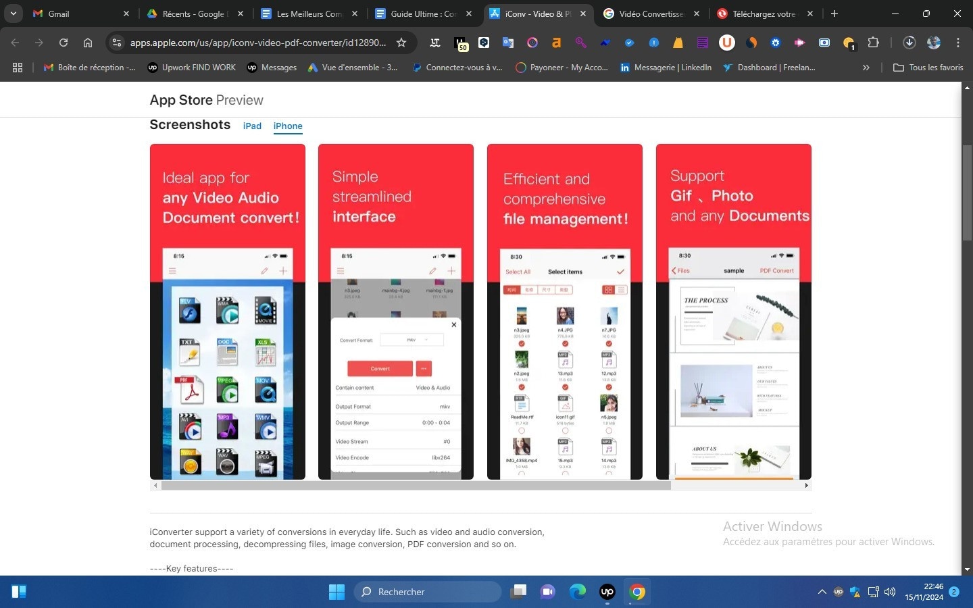Open Task View on taskbar
Image resolution: width=973 pixels, height=608 pixels.
518,592
